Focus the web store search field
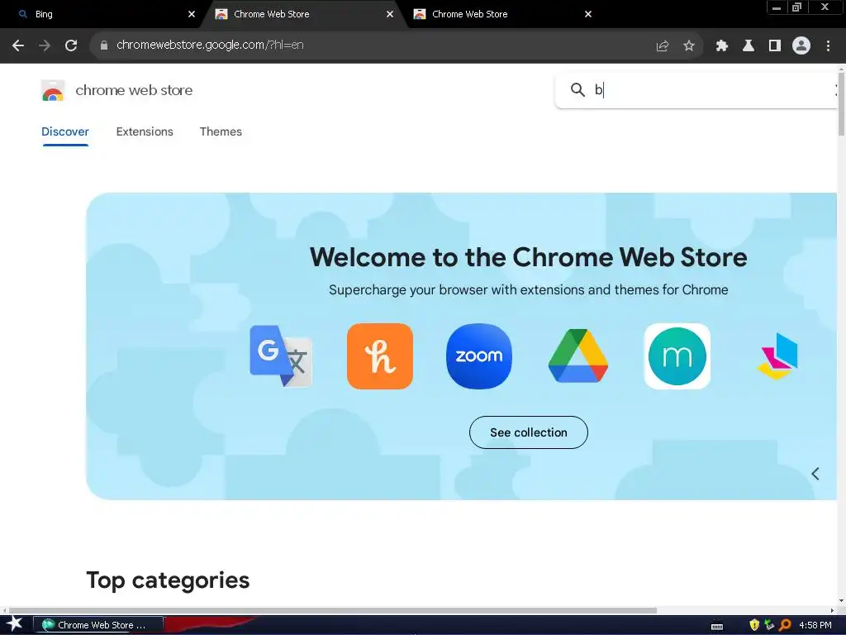The height and width of the screenshot is (635, 846). 696,89
